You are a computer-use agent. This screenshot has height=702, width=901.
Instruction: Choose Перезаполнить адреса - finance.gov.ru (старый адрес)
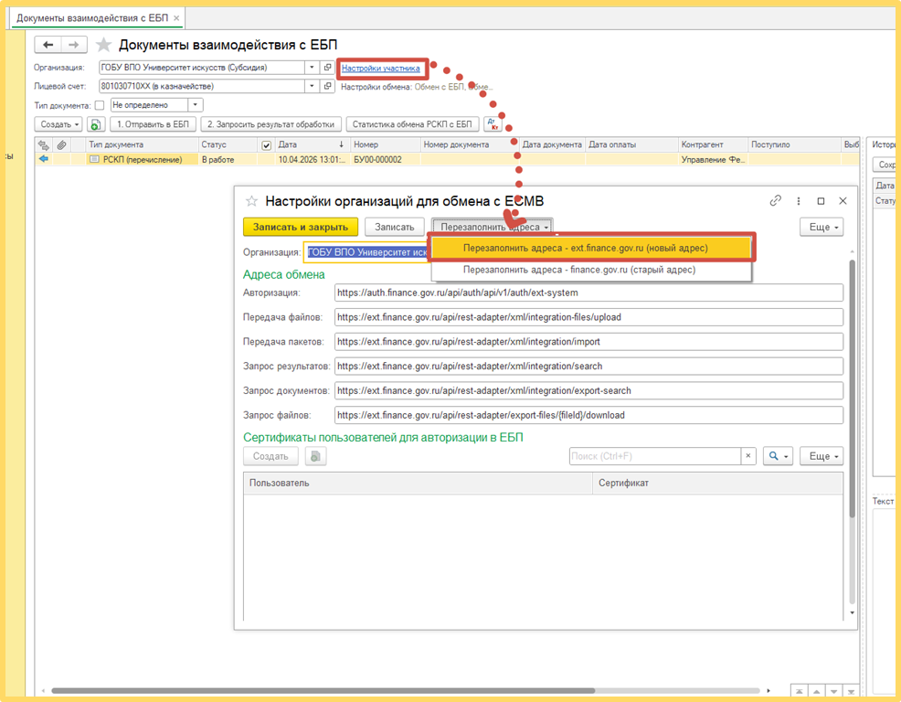pyautogui.click(x=591, y=270)
